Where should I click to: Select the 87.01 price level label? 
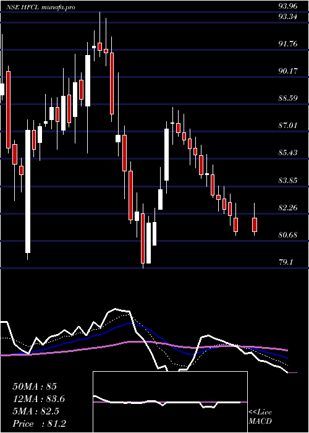click(x=288, y=126)
